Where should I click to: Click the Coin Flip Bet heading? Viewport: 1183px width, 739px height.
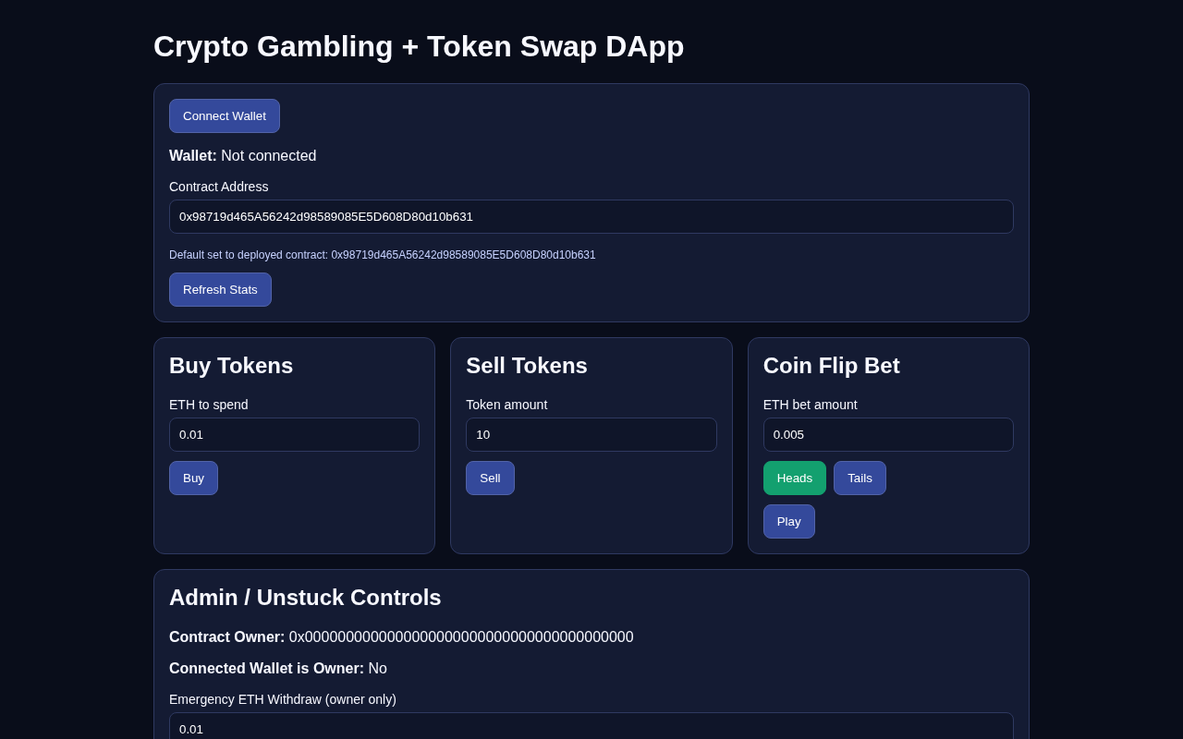tap(831, 366)
